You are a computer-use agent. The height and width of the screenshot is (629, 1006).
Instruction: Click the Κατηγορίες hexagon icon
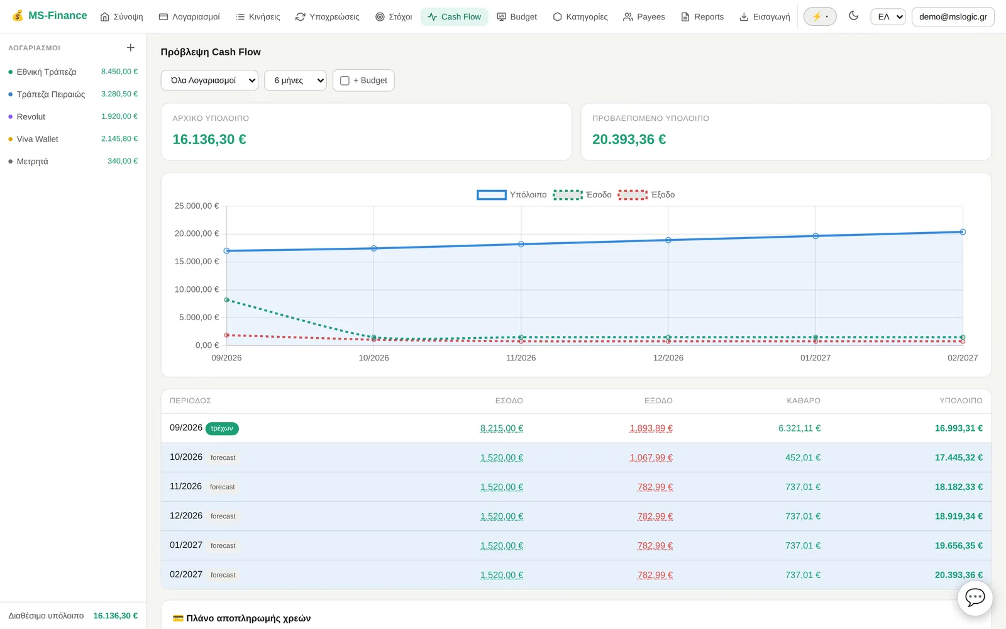(x=557, y=17)
